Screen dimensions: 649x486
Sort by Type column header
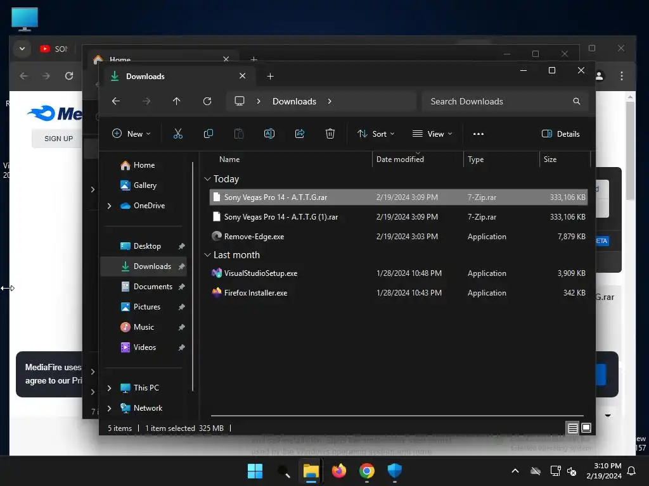point(475,159)
